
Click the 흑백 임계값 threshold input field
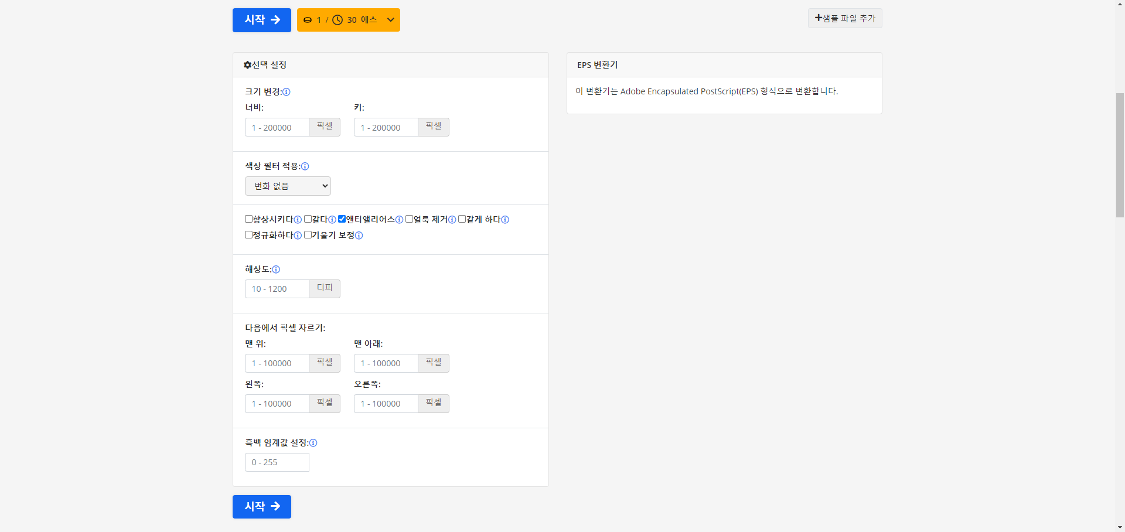pyautogui.click(x=277, y=462)
